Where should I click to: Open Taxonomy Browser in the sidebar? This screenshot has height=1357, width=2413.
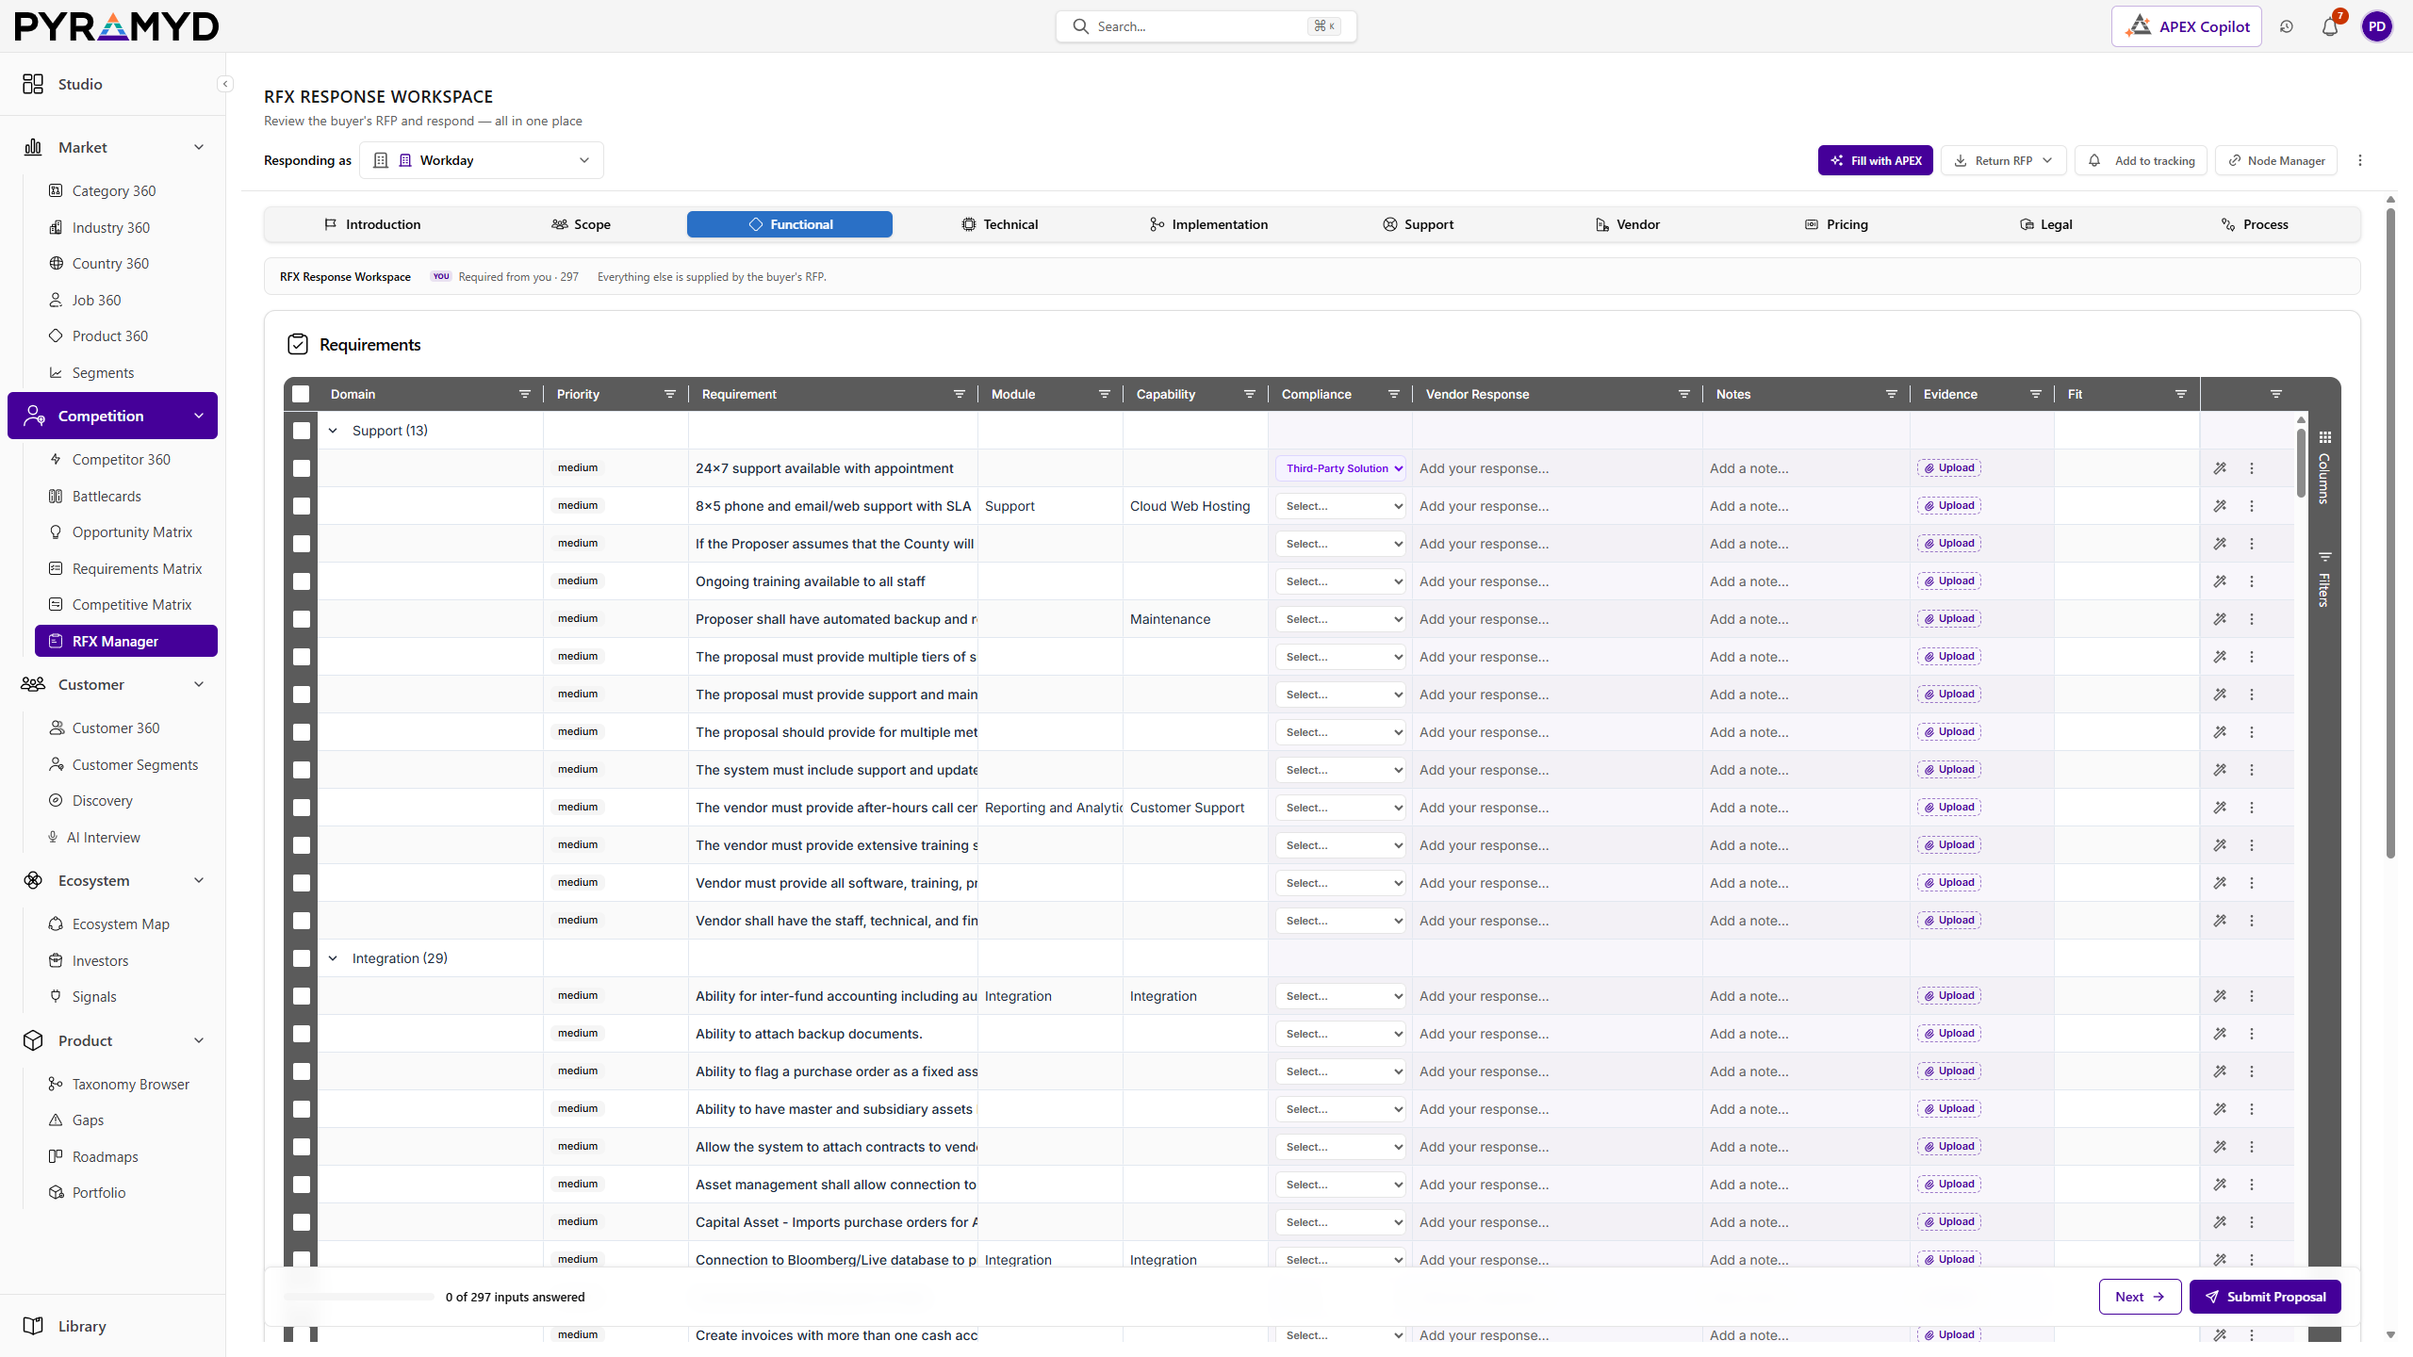click(x=130, y=1084)
